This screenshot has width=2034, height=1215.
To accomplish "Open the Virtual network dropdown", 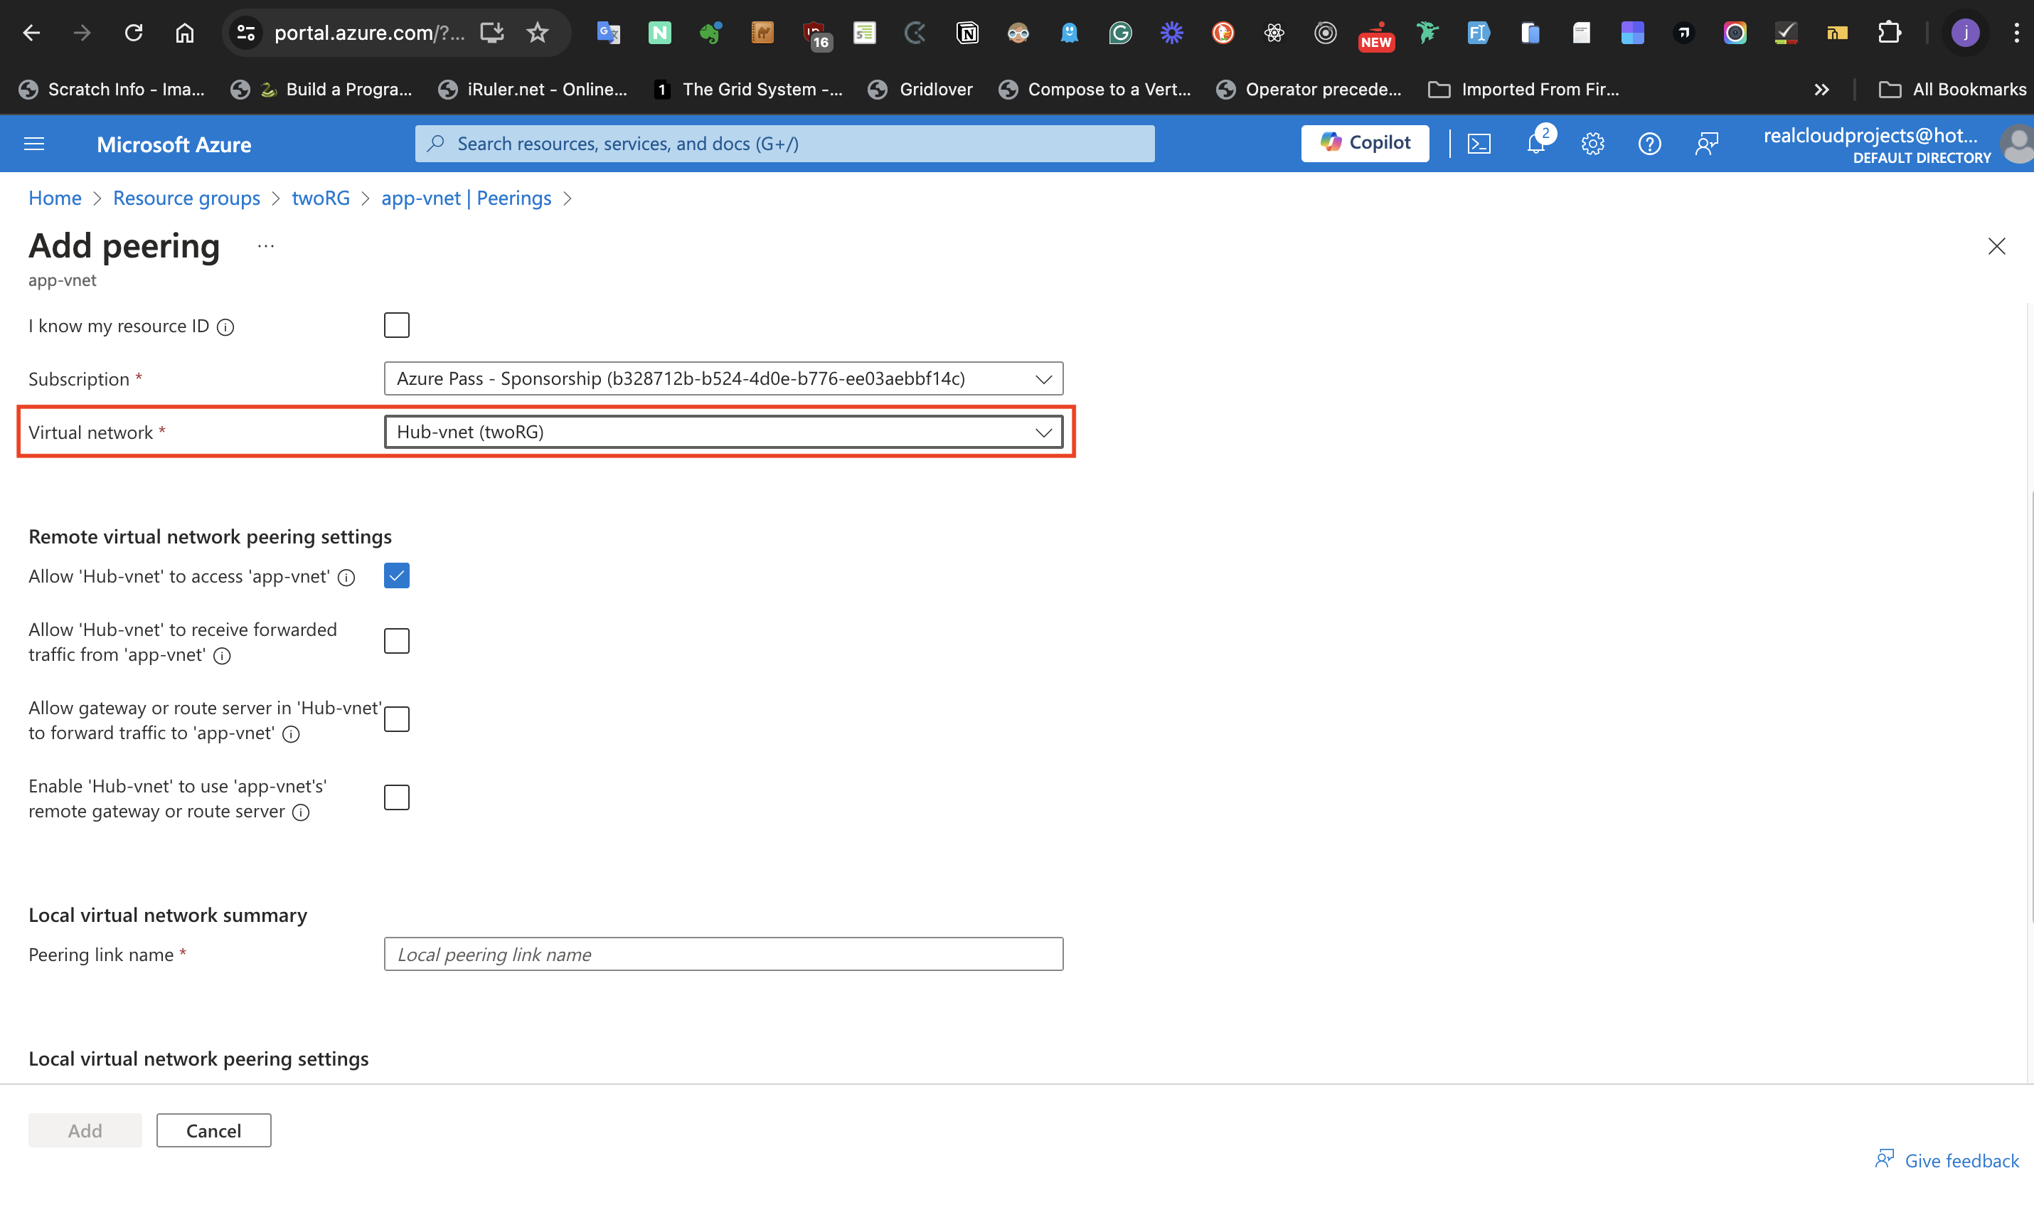I will pyautogui.click(x=723, y=432).
